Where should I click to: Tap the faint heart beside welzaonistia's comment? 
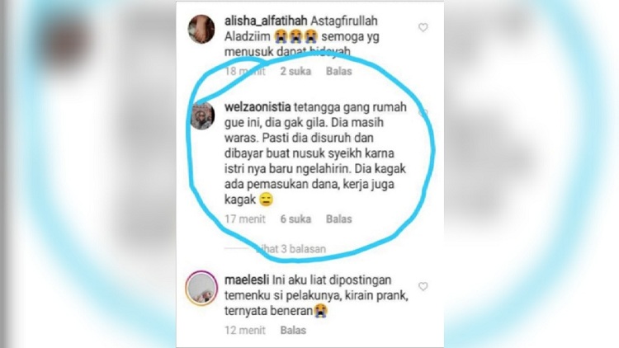tap(423, 113)
